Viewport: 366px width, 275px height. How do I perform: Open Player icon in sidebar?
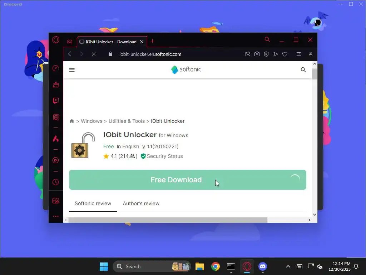(55, 160)
